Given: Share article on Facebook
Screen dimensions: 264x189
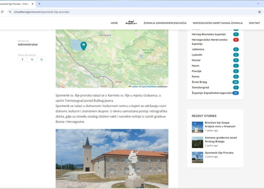Looking at the screenshot, I should pyautogui.click(x=23, y=60).
